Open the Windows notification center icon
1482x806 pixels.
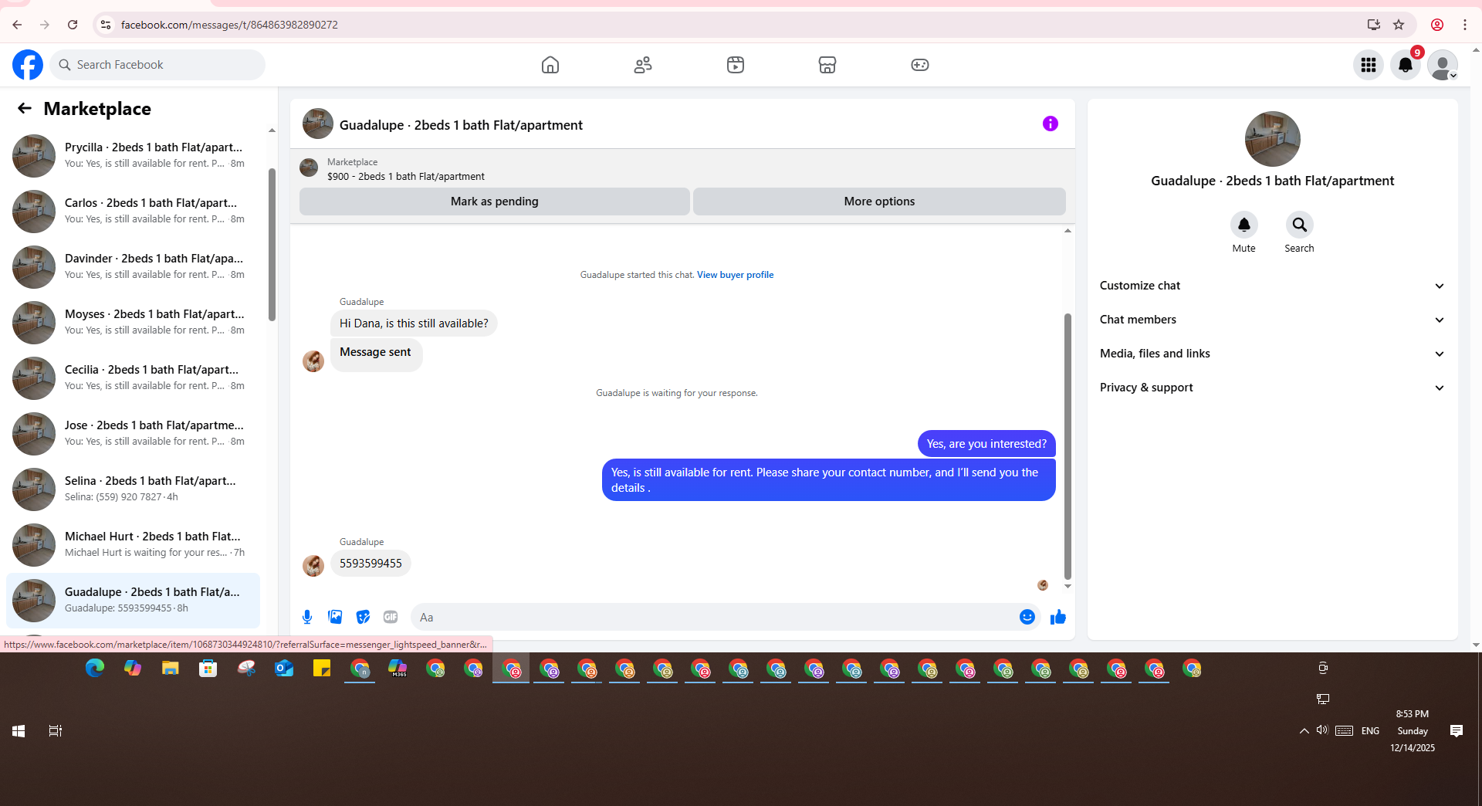(x=1457, y=730)
